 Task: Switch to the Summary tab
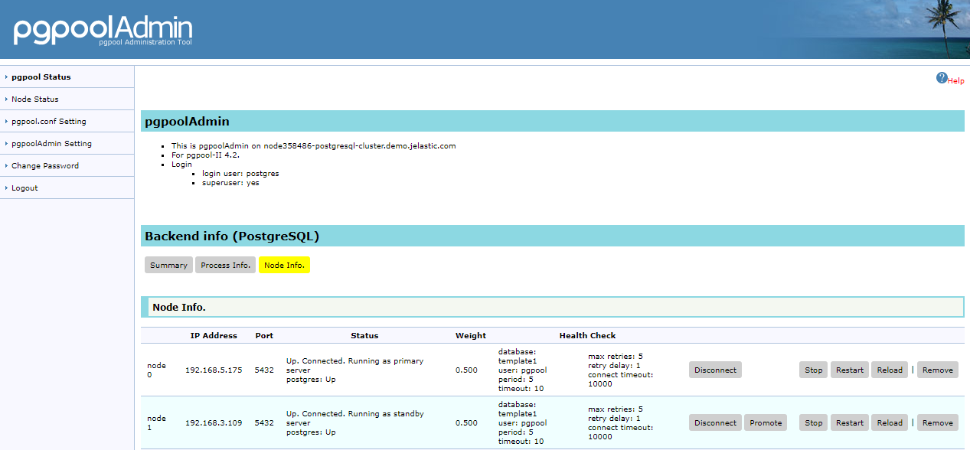point(168,265)
